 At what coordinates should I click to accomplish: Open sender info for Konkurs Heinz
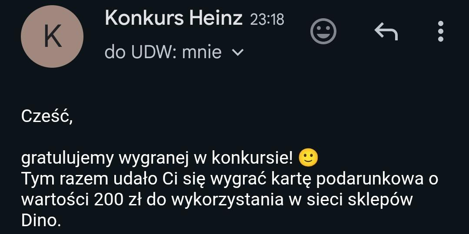click(x=173, y=19)
